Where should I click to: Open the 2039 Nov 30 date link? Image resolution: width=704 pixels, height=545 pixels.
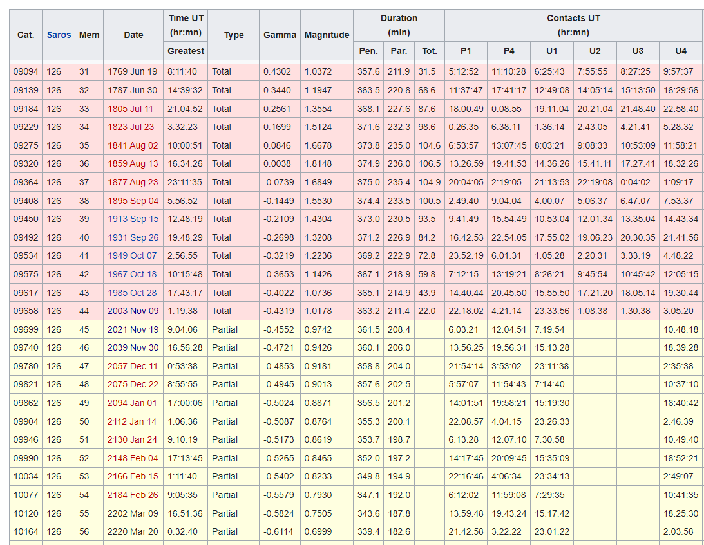pos(132,347)
